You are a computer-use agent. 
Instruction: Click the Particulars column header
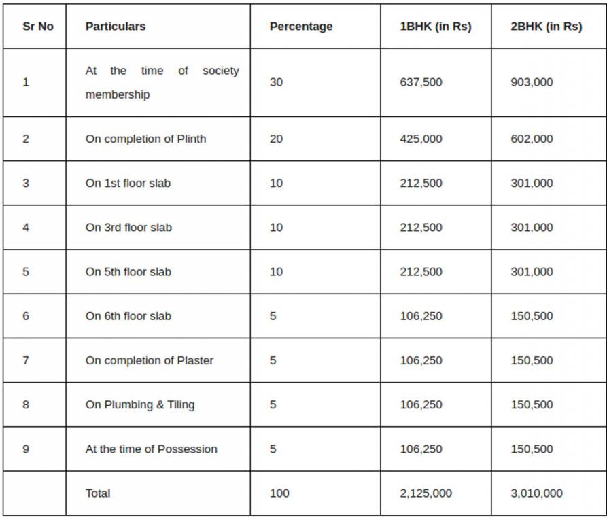coord(158,27)
